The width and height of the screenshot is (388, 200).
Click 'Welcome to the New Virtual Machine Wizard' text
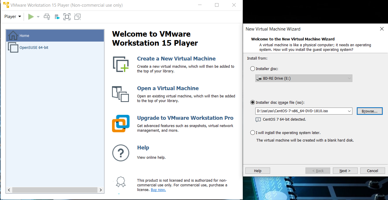pyautogui.click(x=293, y=39)
